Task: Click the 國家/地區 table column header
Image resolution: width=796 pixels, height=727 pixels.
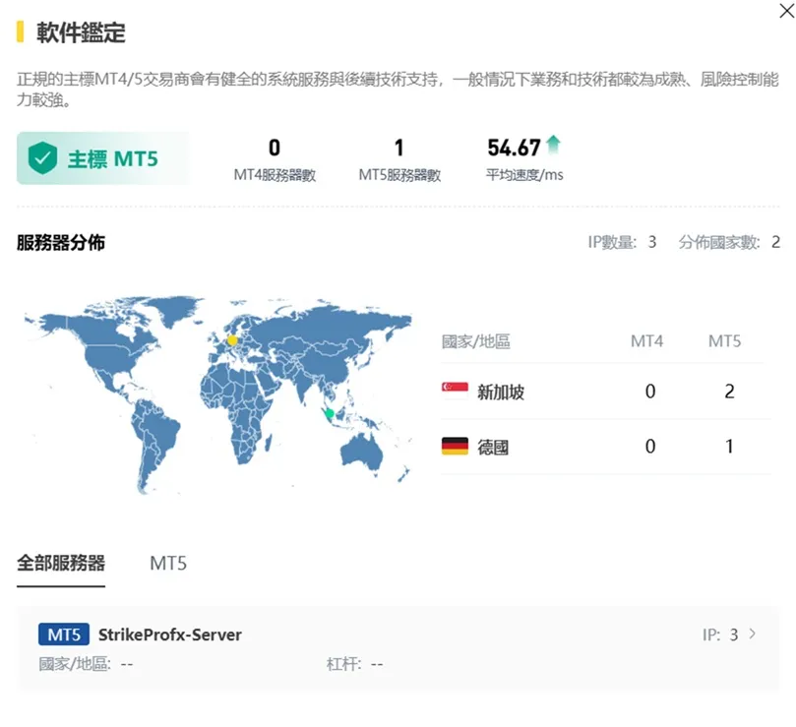Action: [x=475, y=341]
